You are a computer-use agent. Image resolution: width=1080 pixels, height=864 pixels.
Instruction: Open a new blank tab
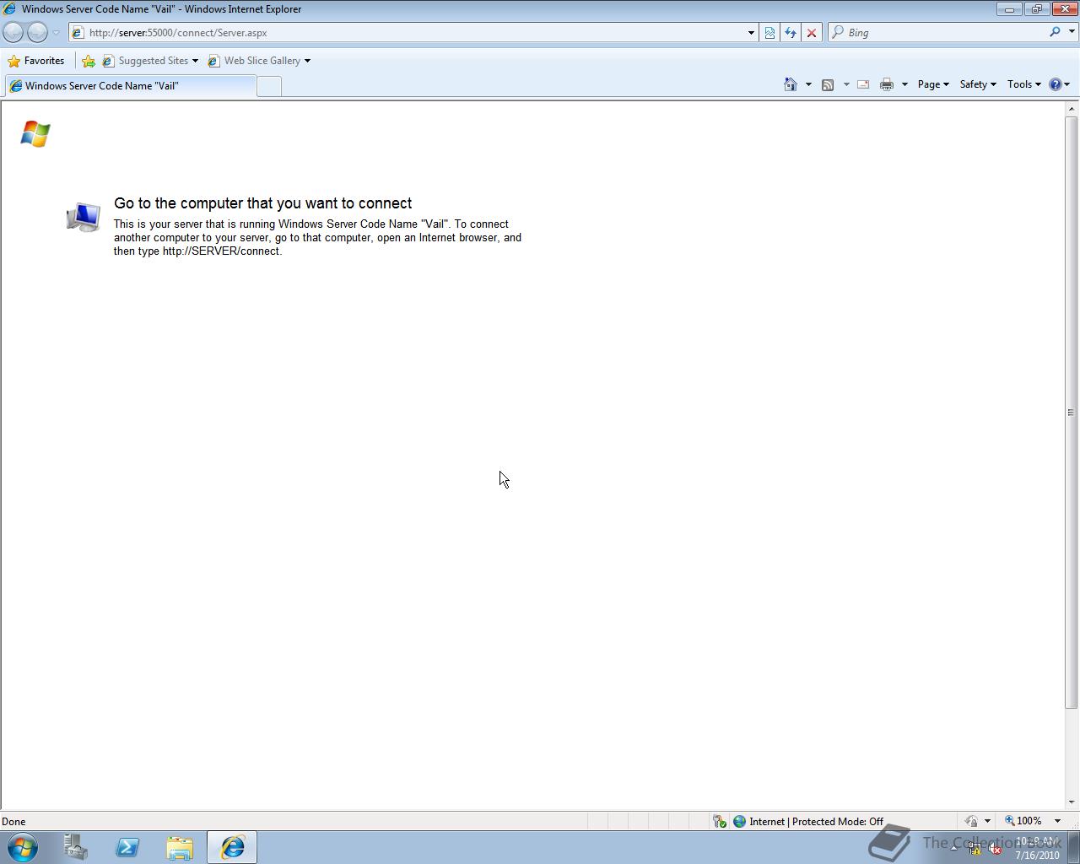(269, 86)
